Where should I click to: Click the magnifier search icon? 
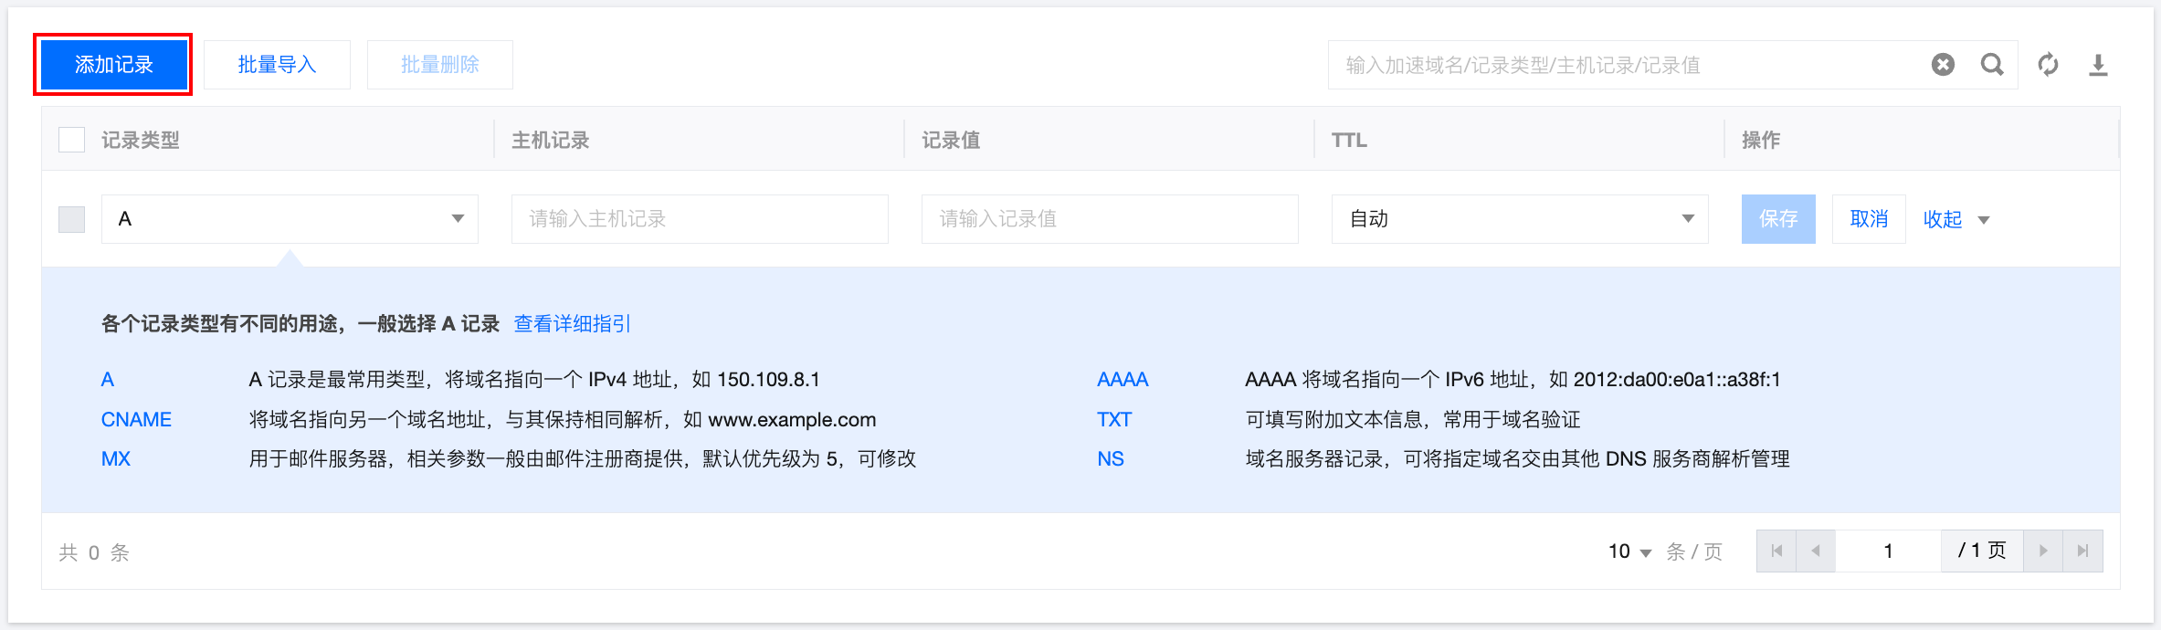pyautogui.click(x=1992, y=65)
